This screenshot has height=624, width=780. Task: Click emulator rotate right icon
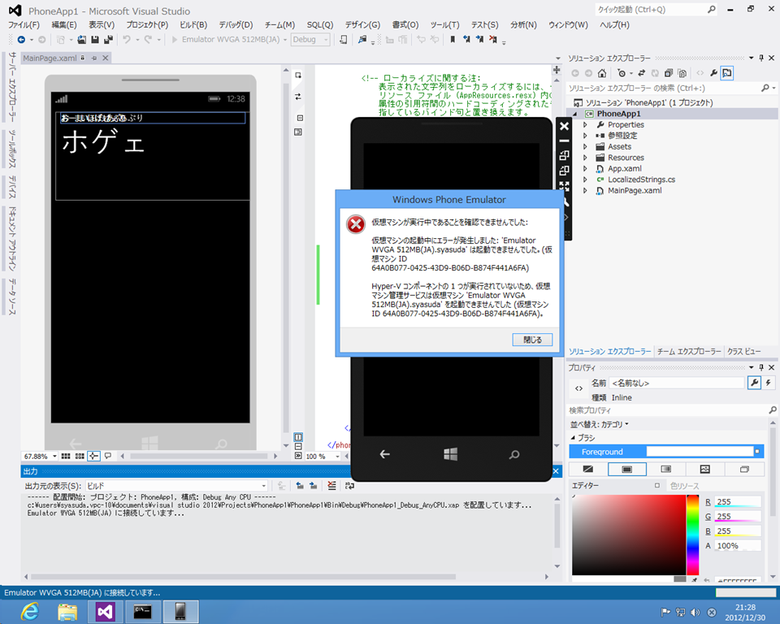(564, 171)
